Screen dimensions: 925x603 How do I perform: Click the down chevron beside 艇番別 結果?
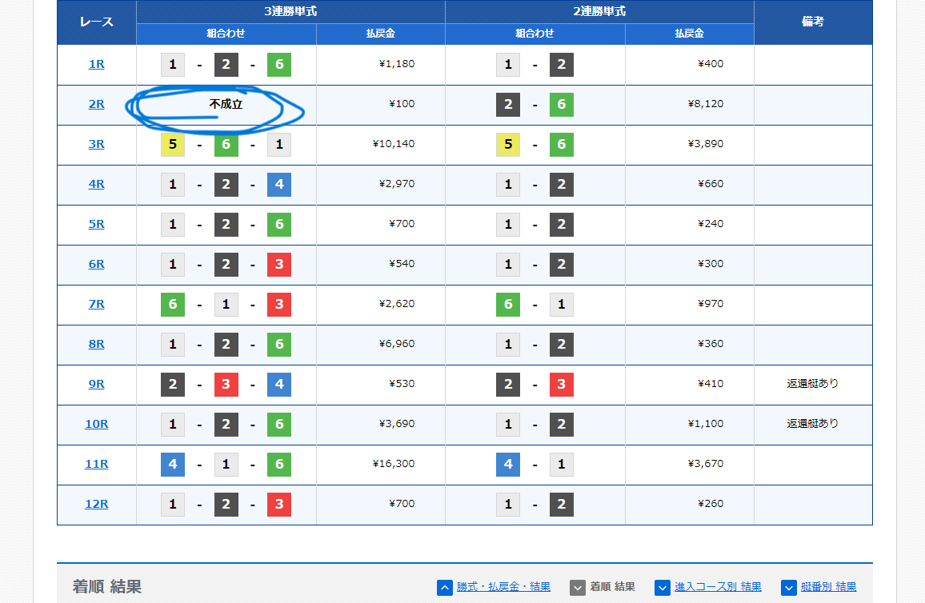pyautogui.click(x=789, y=587)
